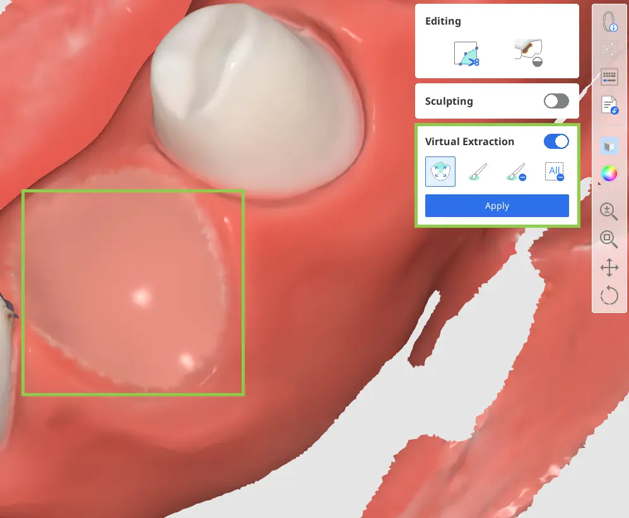Click the clear All selection icon
The width and height of the screenshot is (629, 518).
point(555,172)
